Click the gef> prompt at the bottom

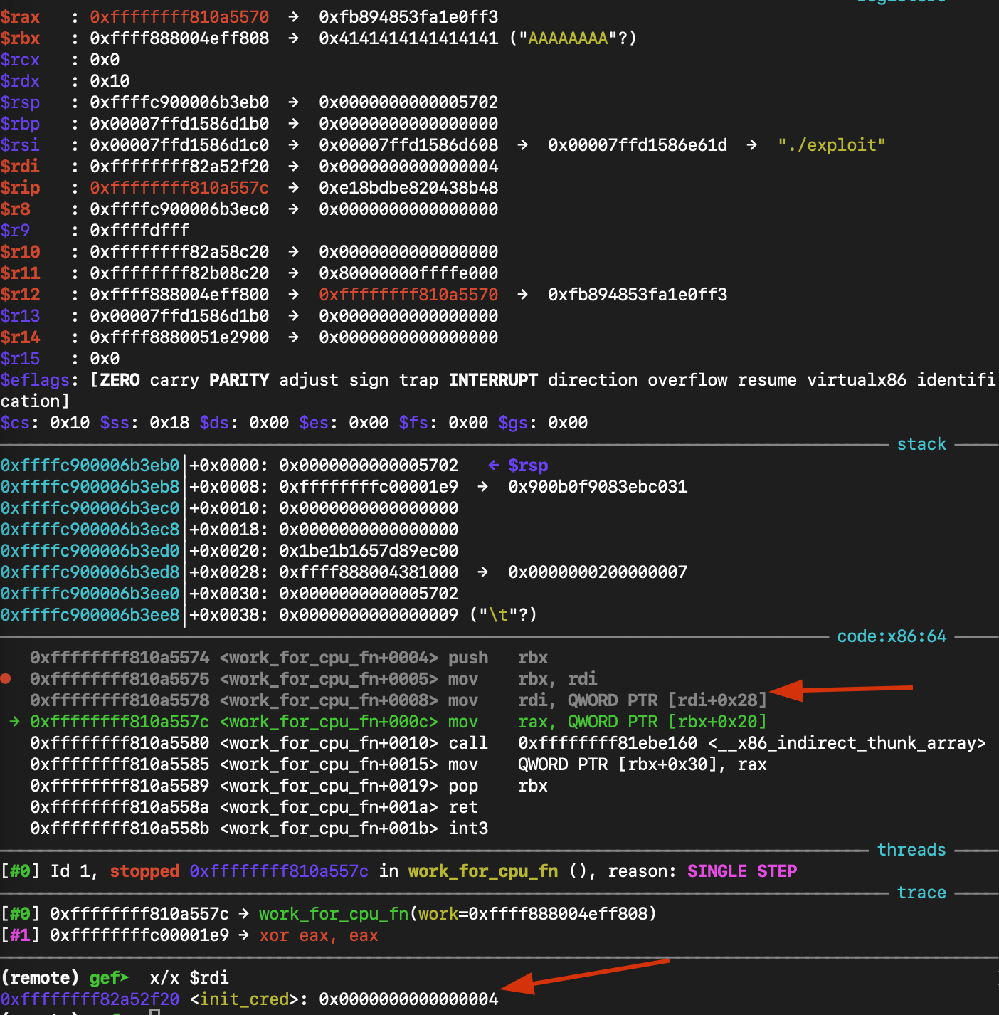tap(109, 978)
